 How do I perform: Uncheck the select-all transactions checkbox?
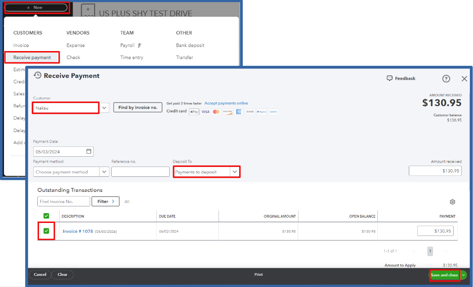pyautogui.click(x=46, y=215)
